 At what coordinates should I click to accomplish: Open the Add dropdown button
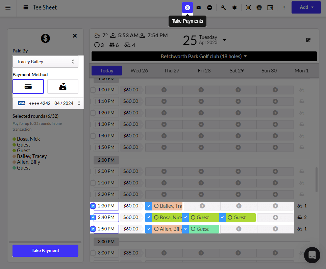tap(306, 7)
